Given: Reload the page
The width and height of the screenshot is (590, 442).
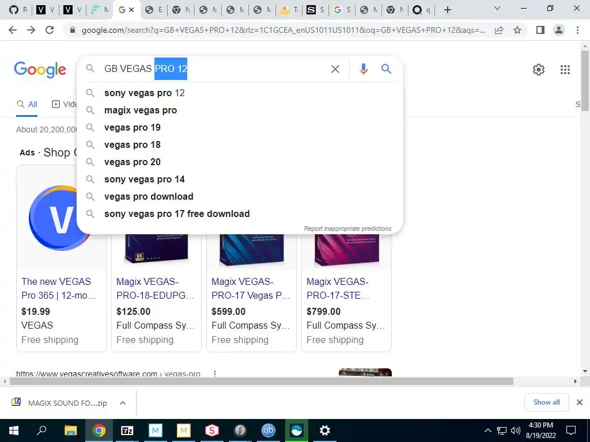Looking at the screenshot, I should pos(50,30).
